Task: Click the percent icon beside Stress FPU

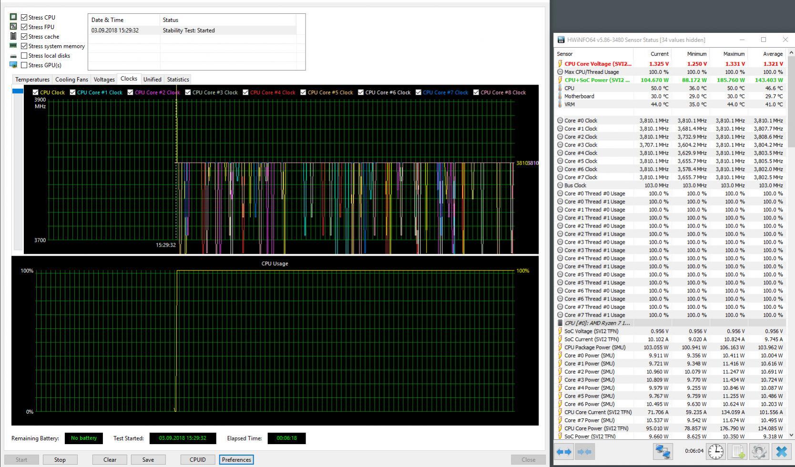Action: click(x=13, y=26)
